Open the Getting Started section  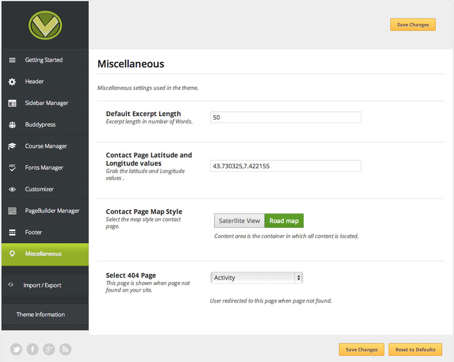pyautogui.click(x=45, y=60)
